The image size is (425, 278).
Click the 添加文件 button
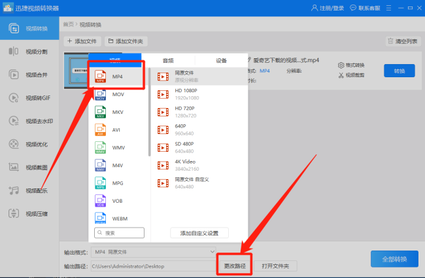click(x=82, y=41)
